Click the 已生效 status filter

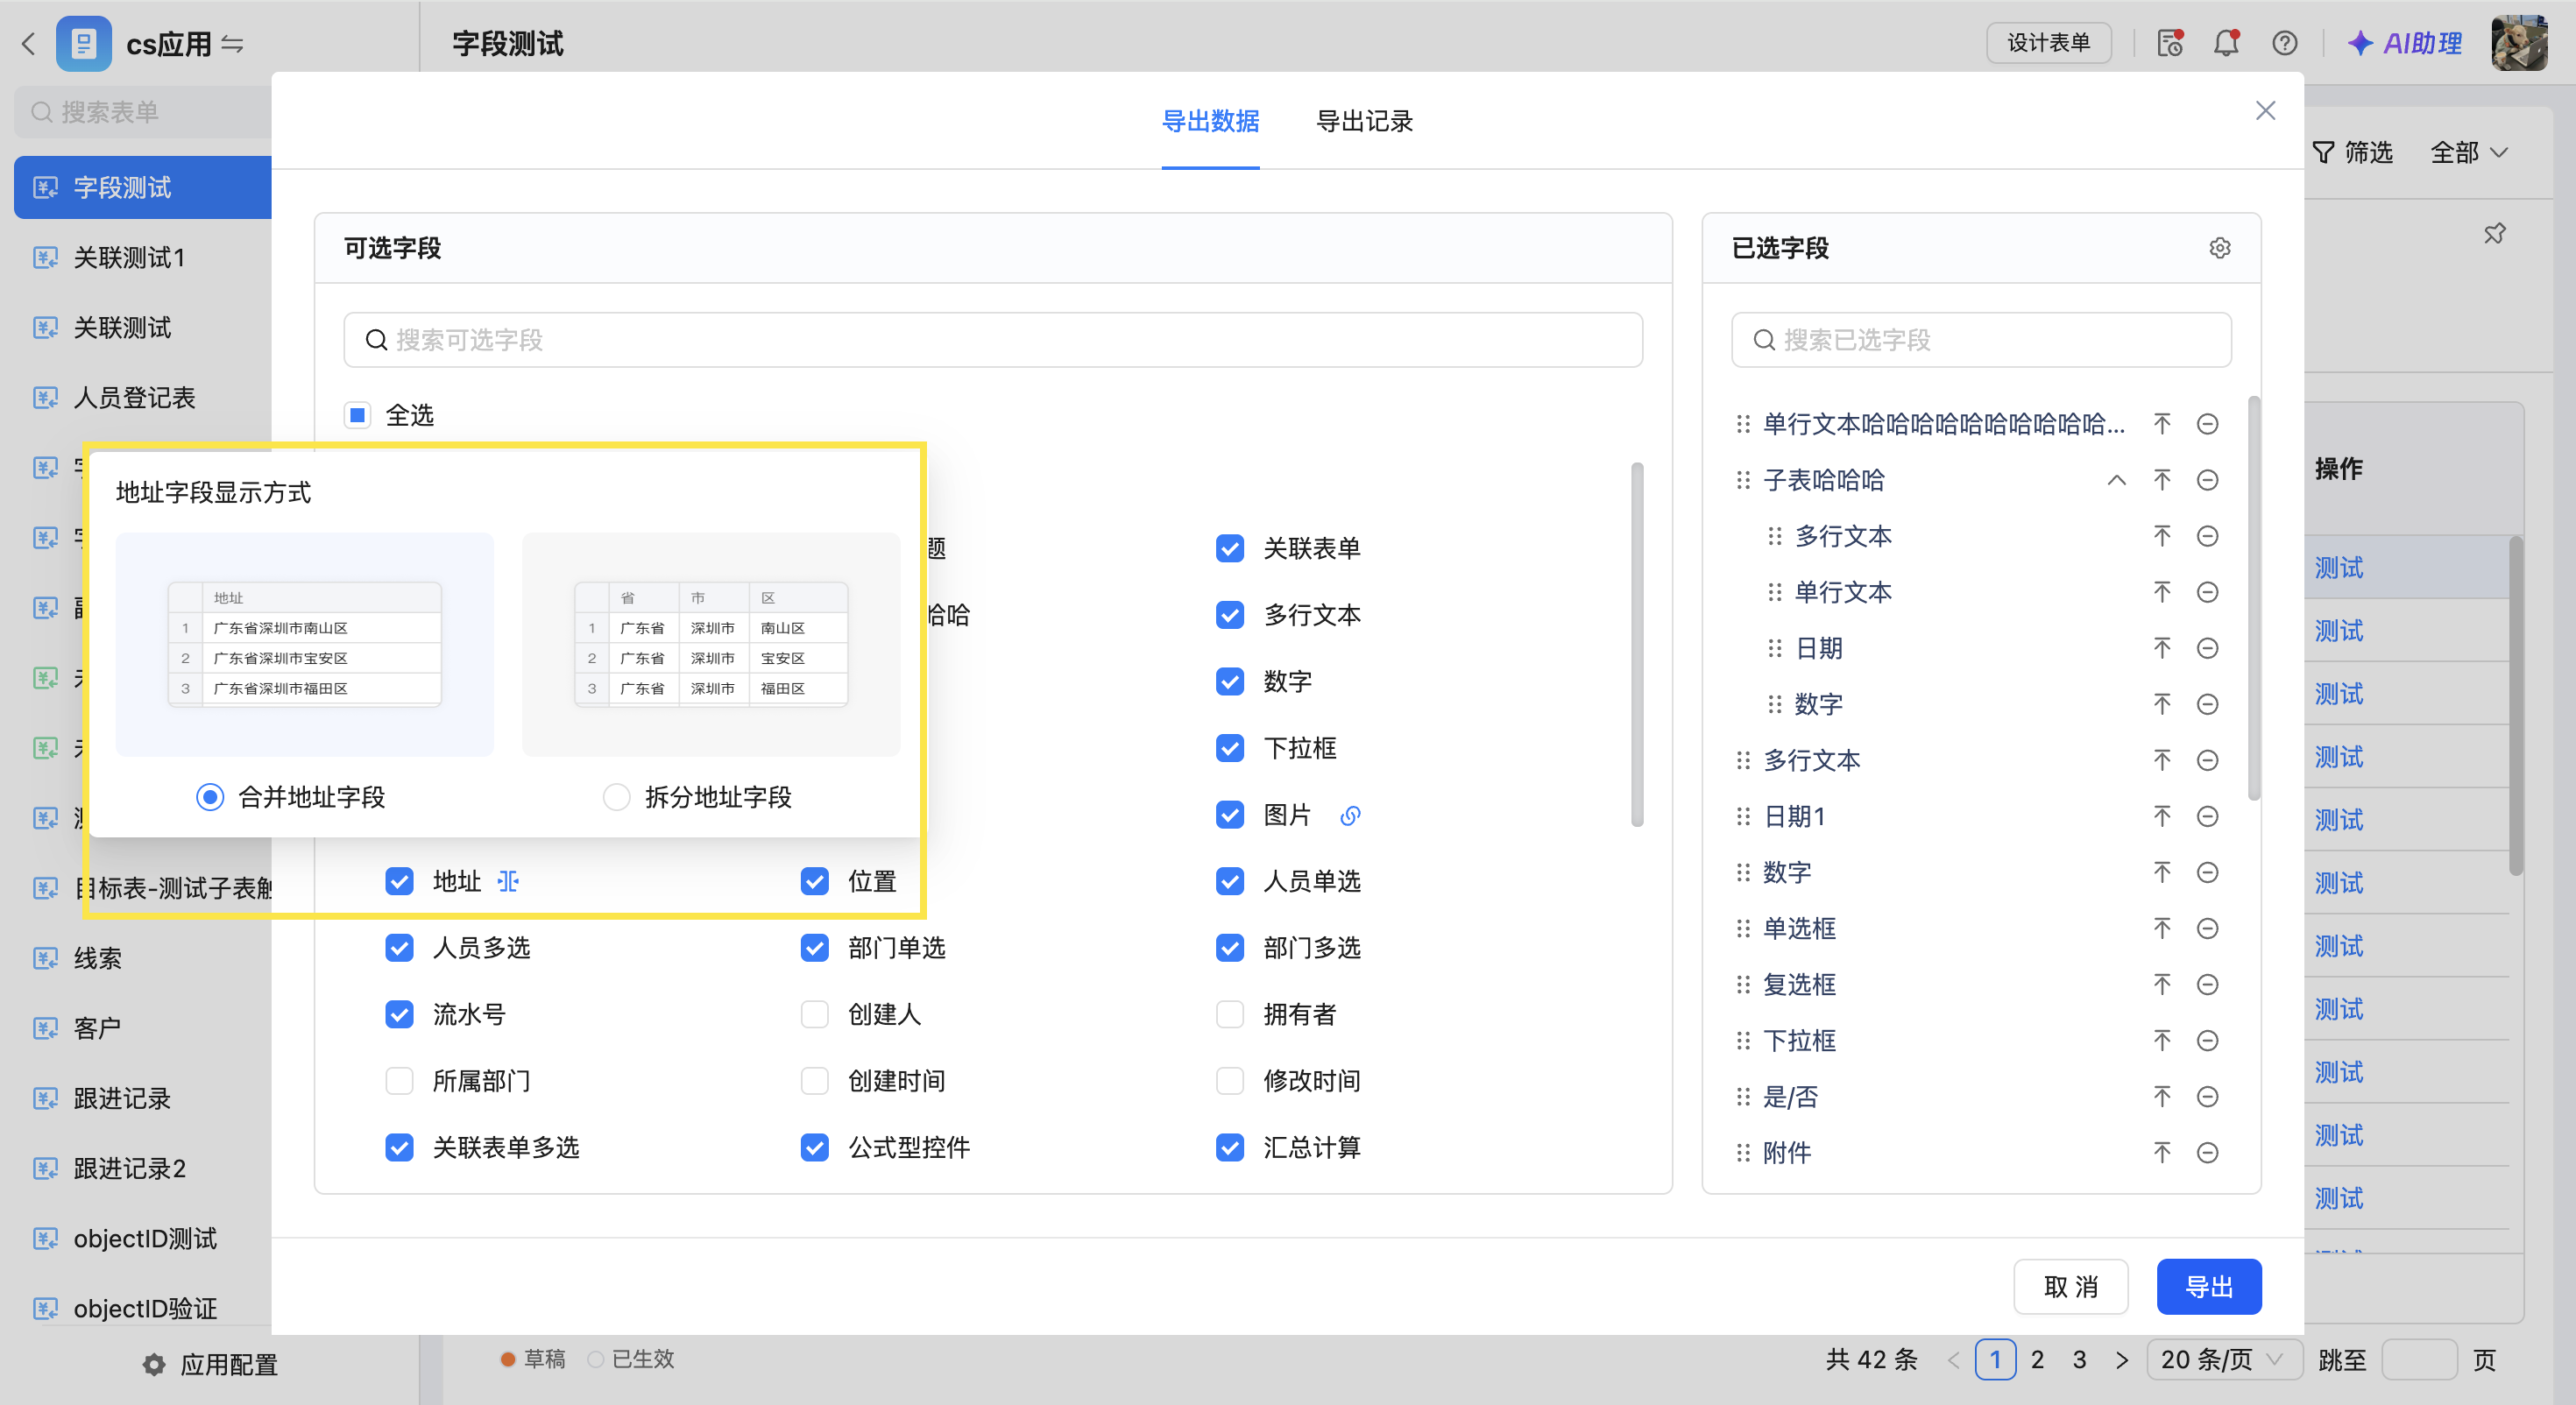pos(632,1359)
